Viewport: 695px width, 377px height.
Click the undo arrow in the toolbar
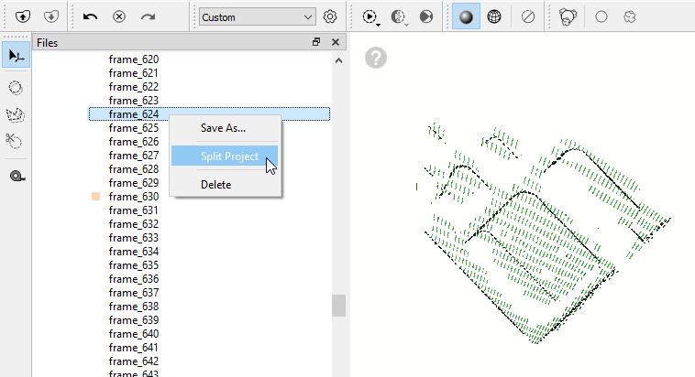(90, 16)
